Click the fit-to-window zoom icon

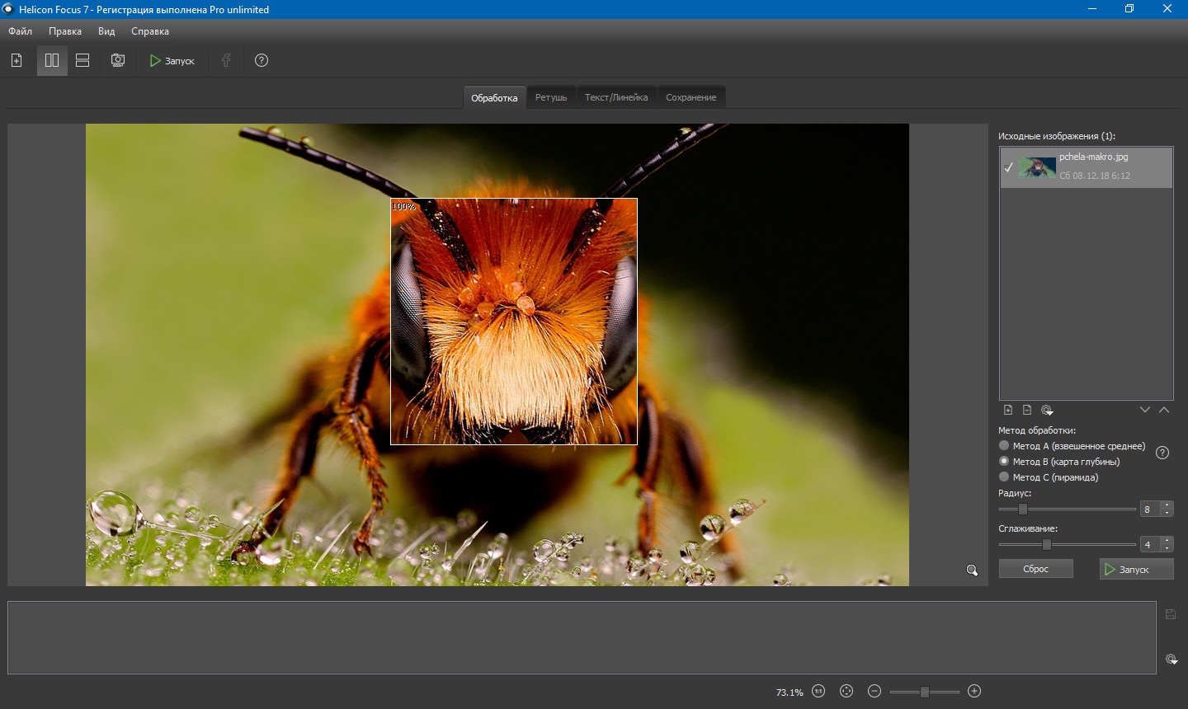click(x=846, y=691)
